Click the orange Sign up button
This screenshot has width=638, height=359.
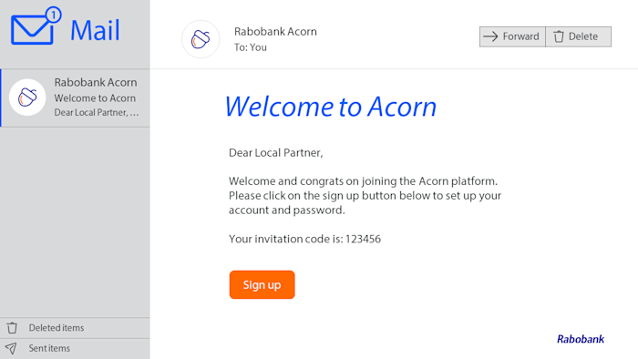click(262, 284)
